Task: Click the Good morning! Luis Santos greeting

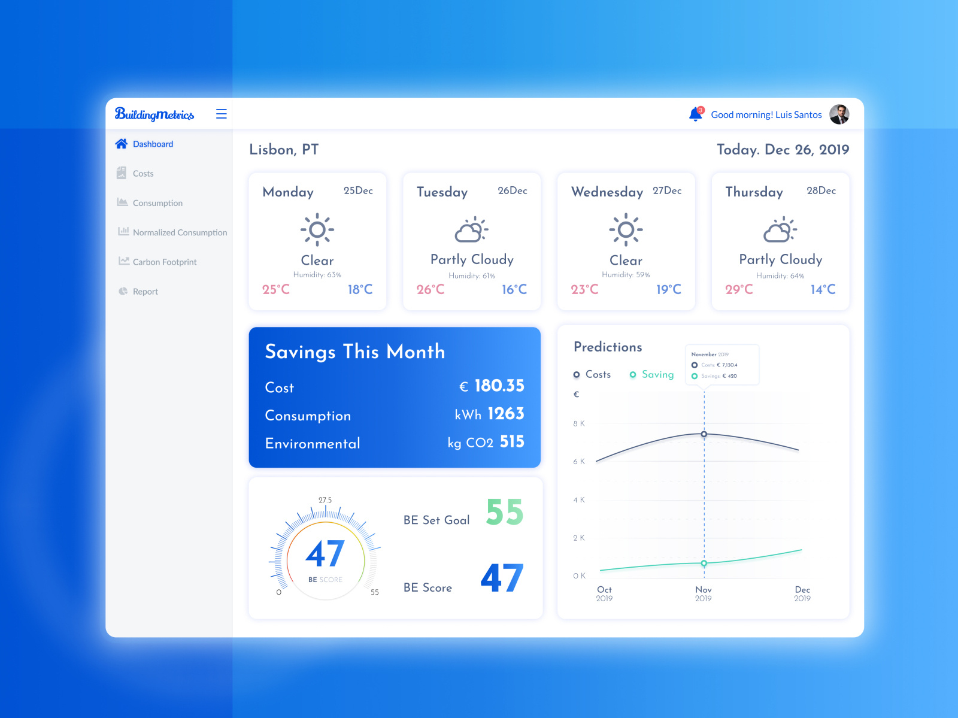Action: click(766, 114)
